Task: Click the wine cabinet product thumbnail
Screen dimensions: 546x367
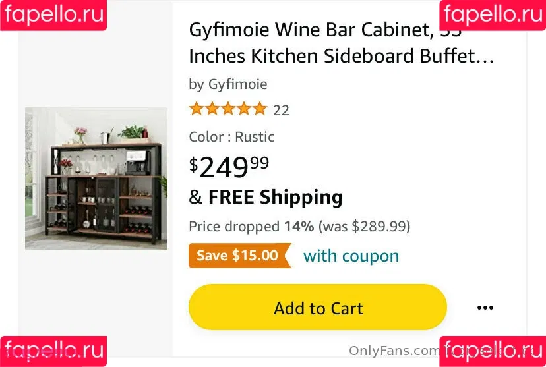Action: click(96, 178)
